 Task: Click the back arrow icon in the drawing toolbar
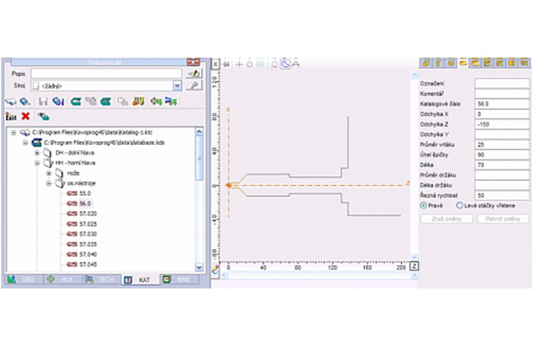point(226,65)
